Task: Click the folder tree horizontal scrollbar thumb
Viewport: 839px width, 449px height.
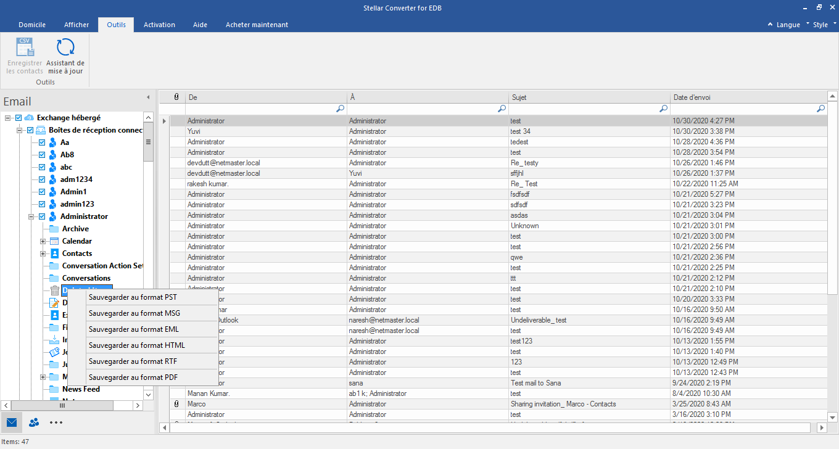Action: tap(62, 405)
